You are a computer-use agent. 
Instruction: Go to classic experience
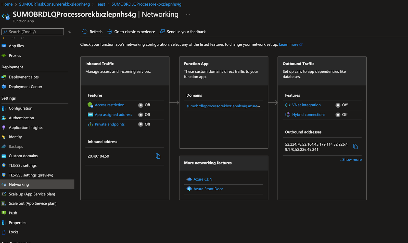(x=134, y=31)
